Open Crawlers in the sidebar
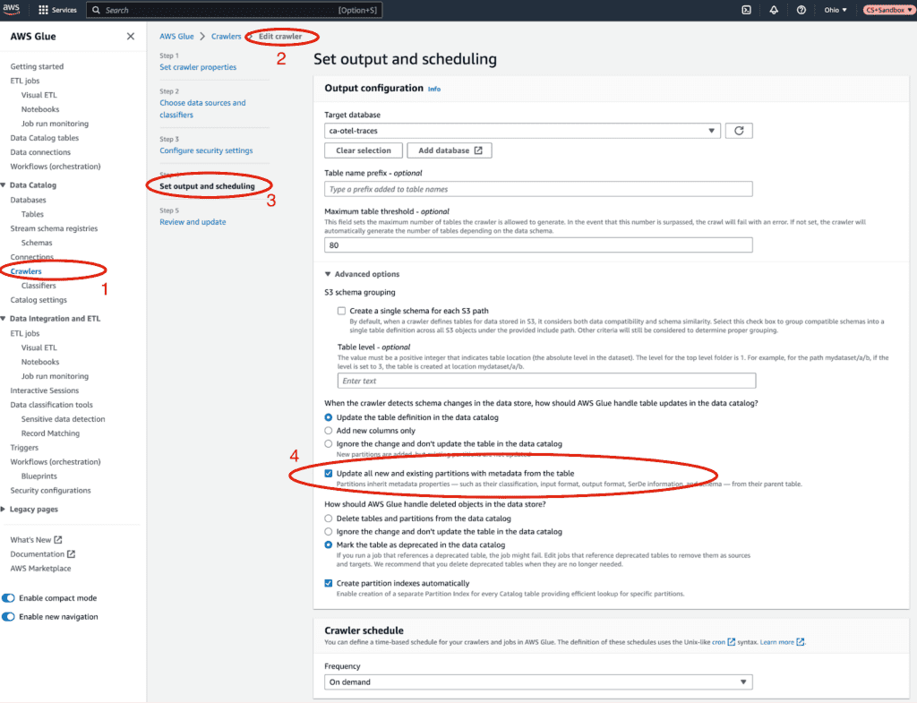The image size is (917, 703). tap(26, 271)
